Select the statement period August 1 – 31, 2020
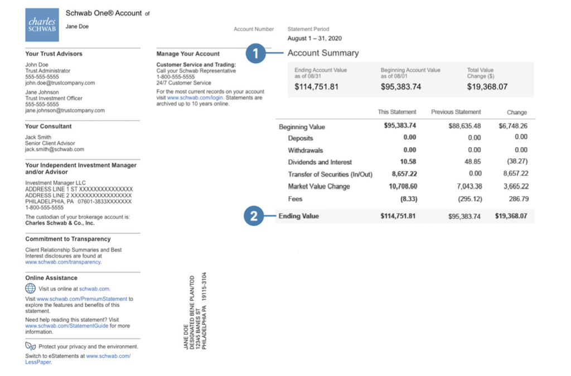 [x=314, y=38]
